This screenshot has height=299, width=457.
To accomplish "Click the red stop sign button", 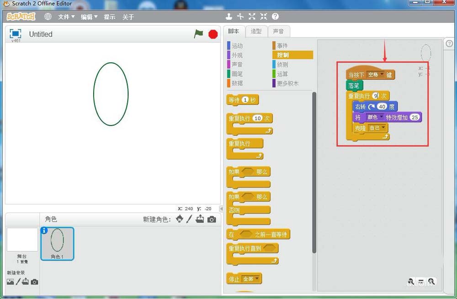I will click(x=213, y=34).
